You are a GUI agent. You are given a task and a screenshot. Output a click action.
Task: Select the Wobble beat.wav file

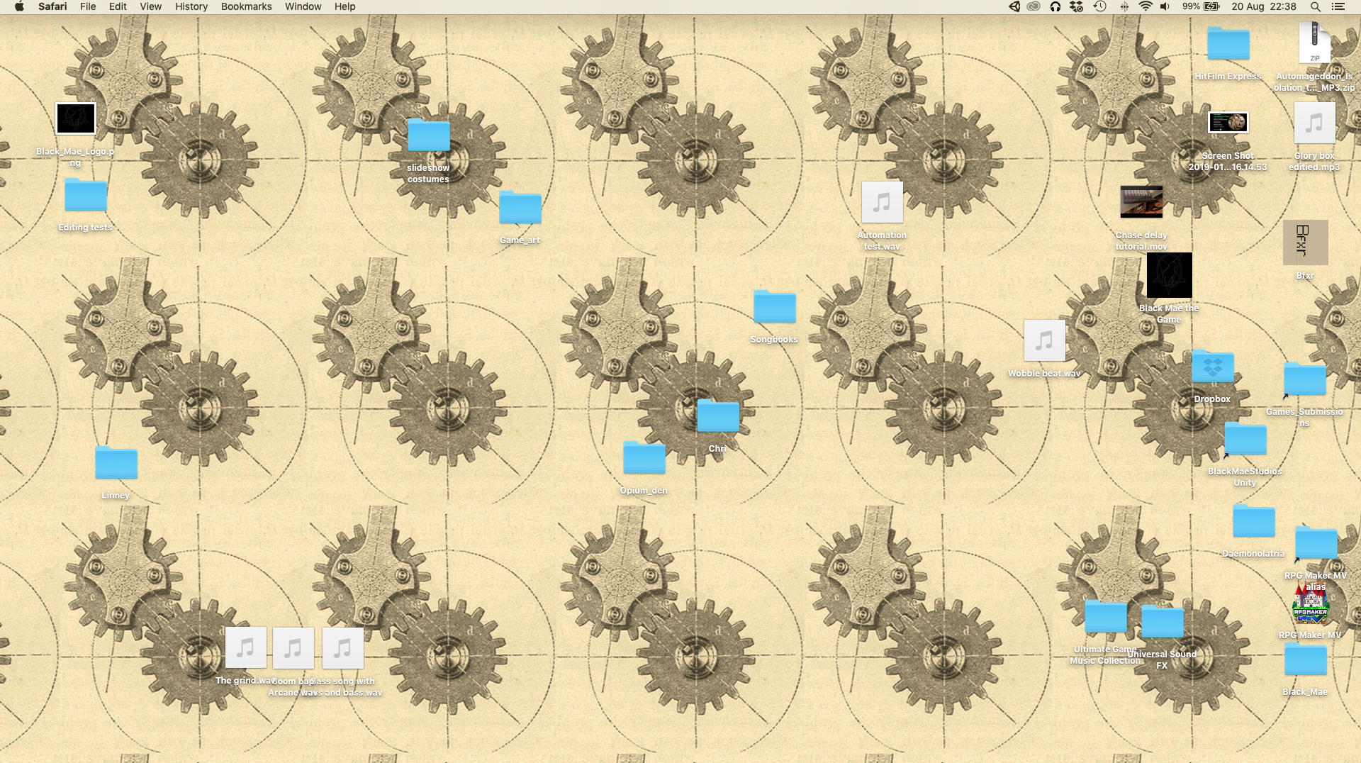(1045, 340)
